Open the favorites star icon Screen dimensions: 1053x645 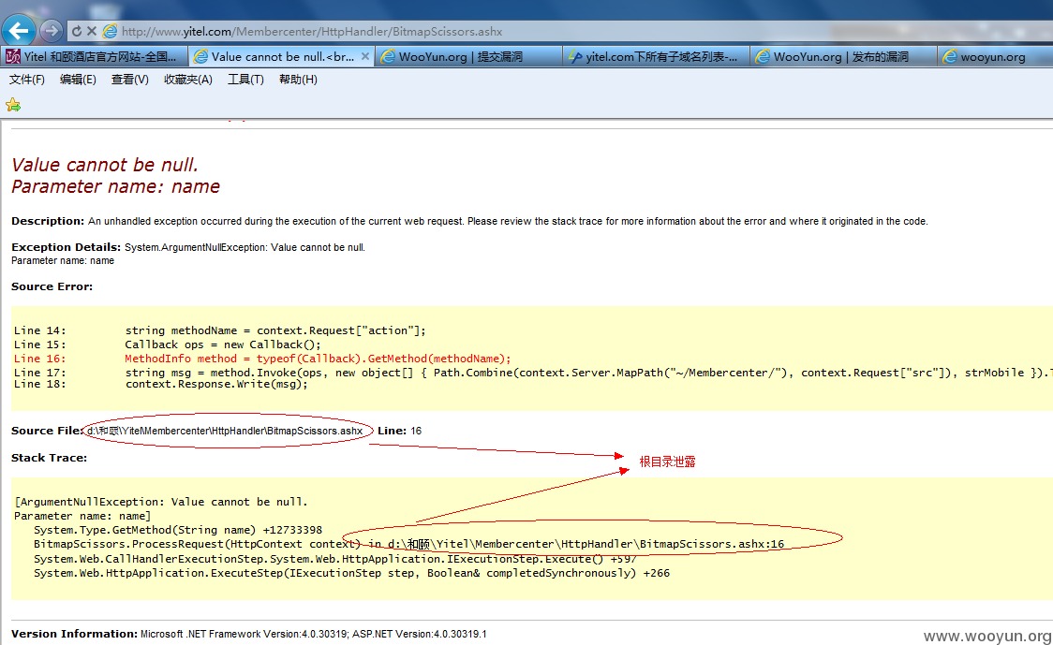[x=13, y=105]
